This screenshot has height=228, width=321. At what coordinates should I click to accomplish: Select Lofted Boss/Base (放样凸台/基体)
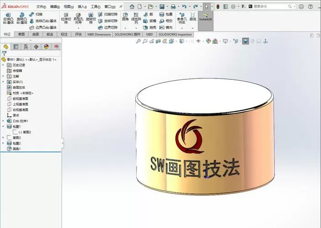pos(43,21)
